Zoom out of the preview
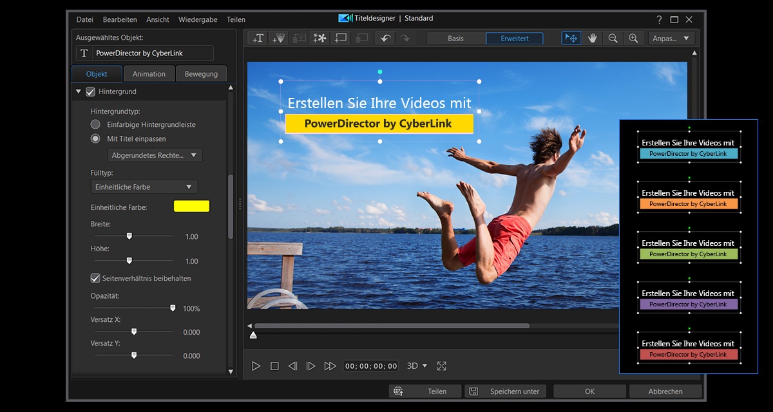Image resolution: width=773 pixels, height=412 pixels. click(613, 38)
